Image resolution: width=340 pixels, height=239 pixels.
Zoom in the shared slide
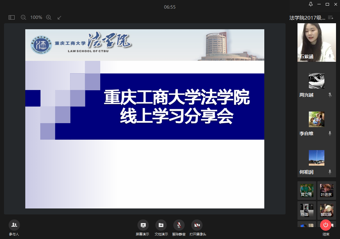(x=48, y=17)
